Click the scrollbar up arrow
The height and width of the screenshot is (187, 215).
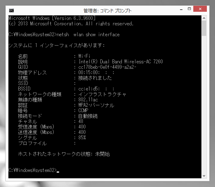click(x=204, y=18)
